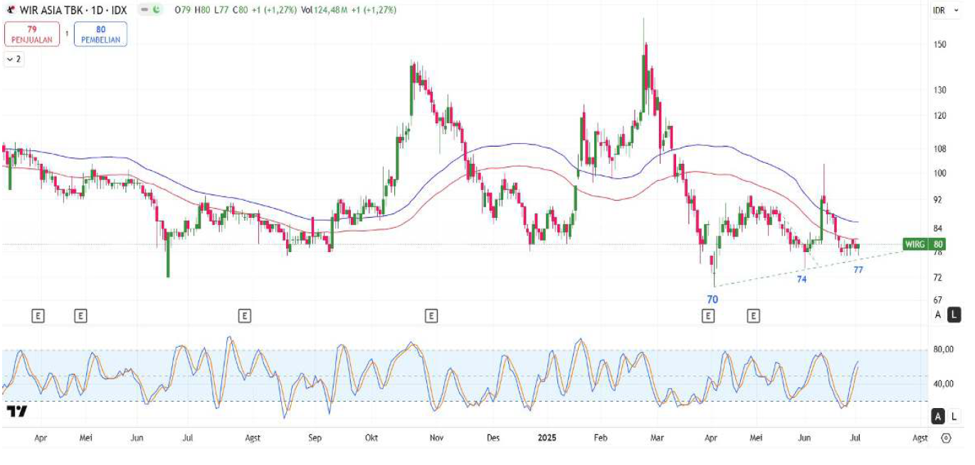This screenshot has height=465, width=975.
Task: Click the E earnings marker near Nov
Action: point(431,315)
